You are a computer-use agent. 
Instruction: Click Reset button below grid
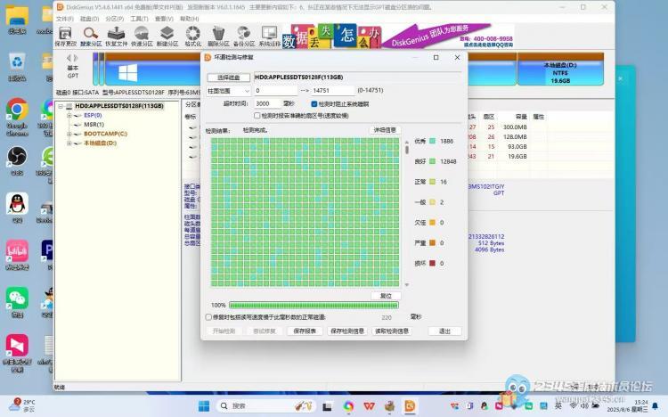386,296
